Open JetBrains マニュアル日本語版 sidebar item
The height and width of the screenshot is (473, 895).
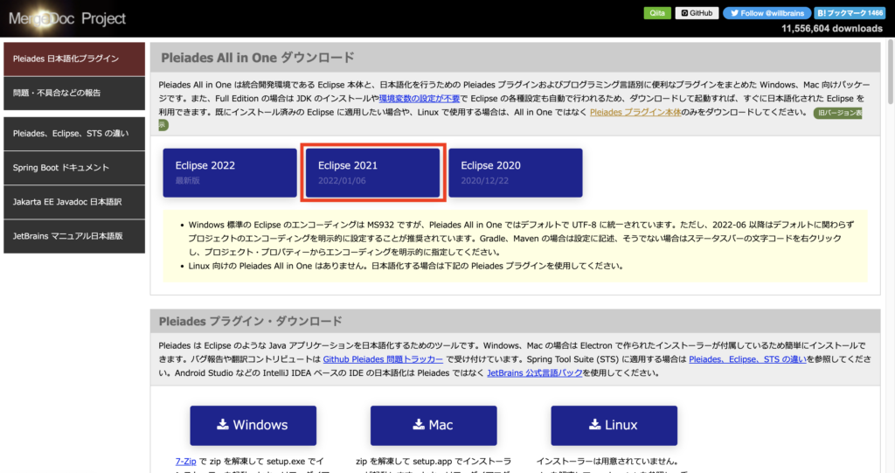tap(74, 236)
